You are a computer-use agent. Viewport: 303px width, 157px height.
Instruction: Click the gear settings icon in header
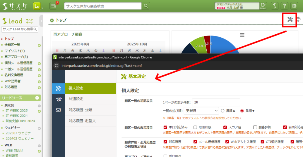point(294,6)
